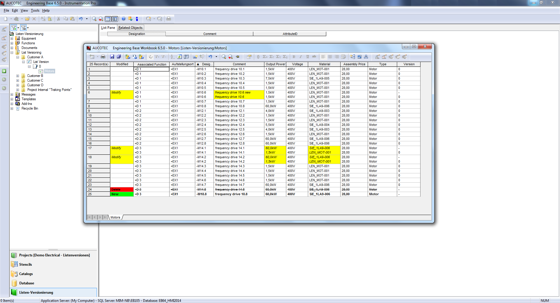Click the green arrow icon in the left sidebar
Screen dimensions: 560x303
4,71
